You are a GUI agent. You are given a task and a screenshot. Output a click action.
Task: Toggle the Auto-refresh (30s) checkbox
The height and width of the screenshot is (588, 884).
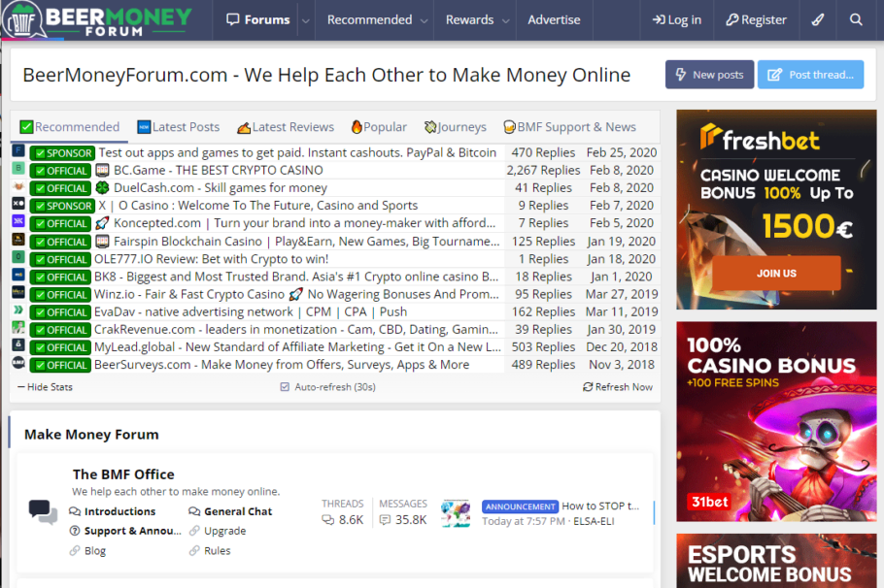285,387
